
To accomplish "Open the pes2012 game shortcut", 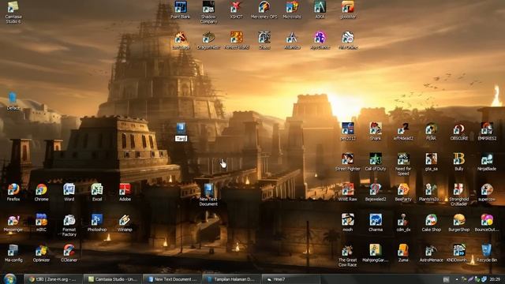I will [x=347, y=132].
